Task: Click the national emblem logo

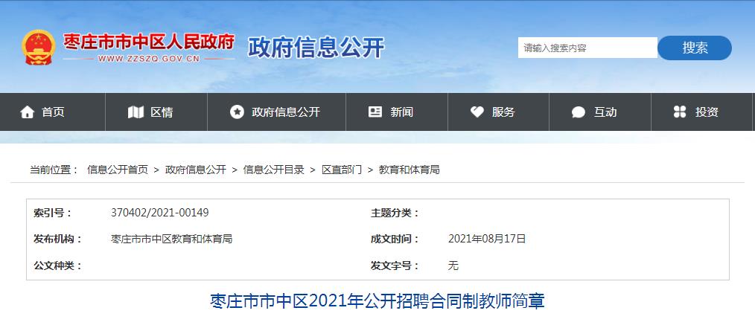Action: click(x=39, y=47)
